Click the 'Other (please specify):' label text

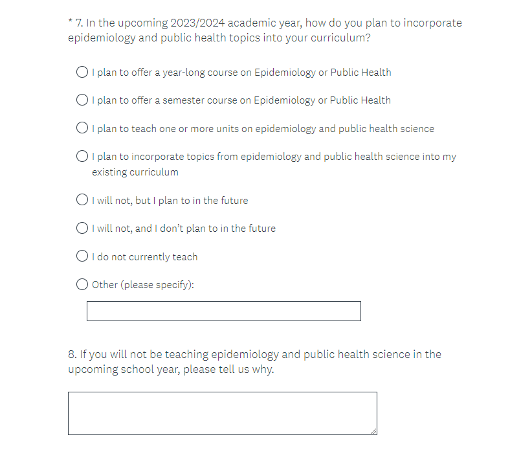coord(143,285)
